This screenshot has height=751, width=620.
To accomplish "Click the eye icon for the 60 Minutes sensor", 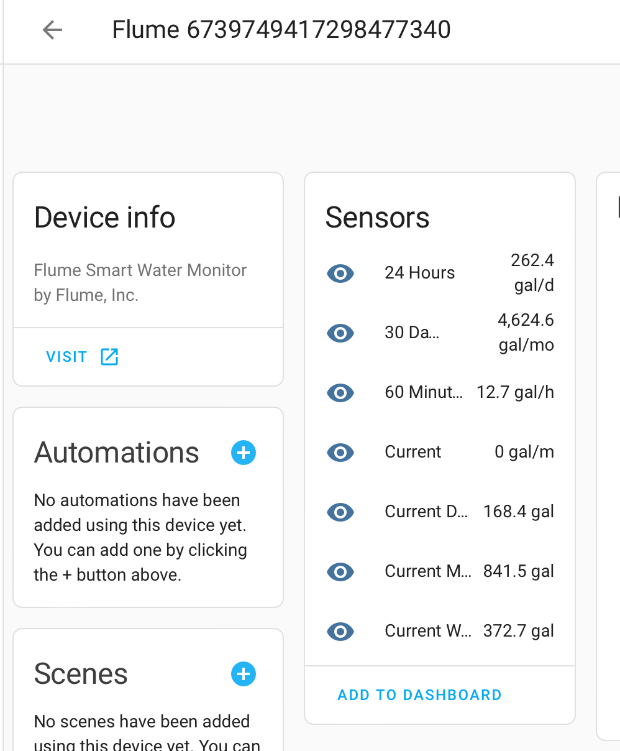I will pos(340,393).
